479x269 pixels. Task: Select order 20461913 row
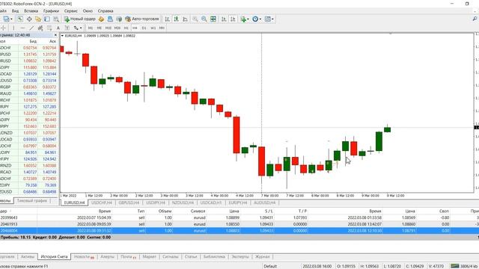click(x=239, y=224)
